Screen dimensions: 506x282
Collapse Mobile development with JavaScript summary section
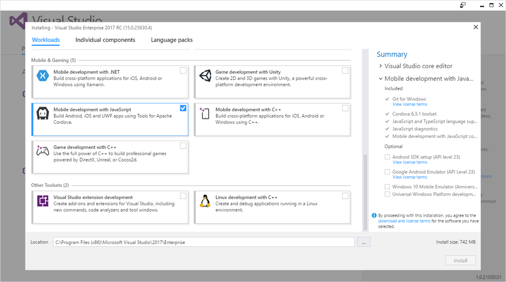(x=381, y=79)
